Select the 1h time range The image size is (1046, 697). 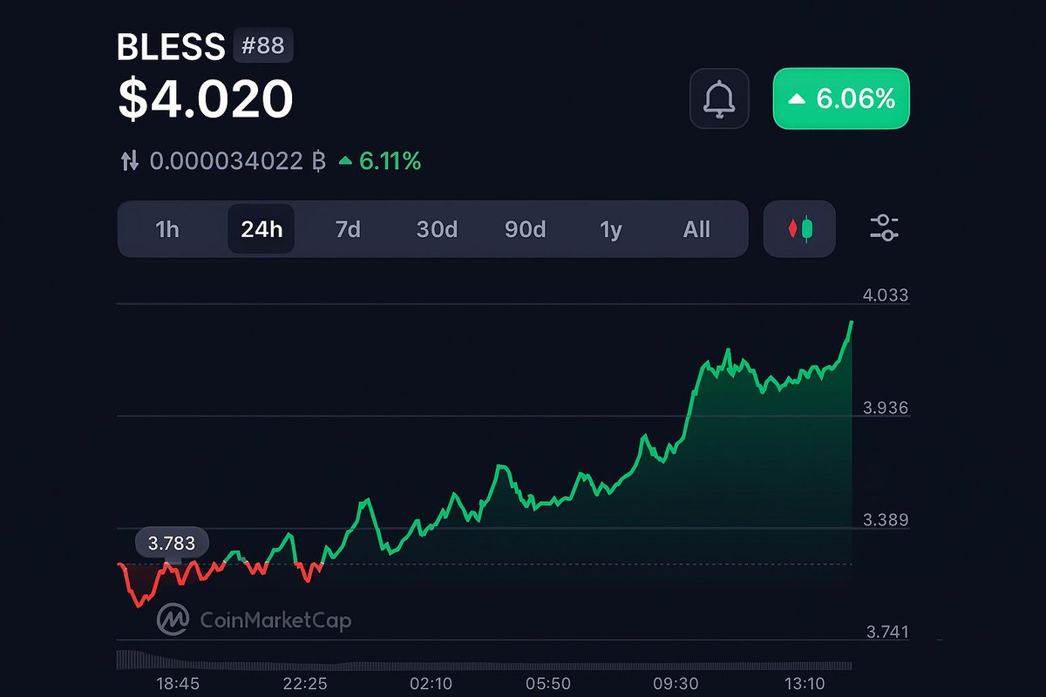click(x=166, y=229)
